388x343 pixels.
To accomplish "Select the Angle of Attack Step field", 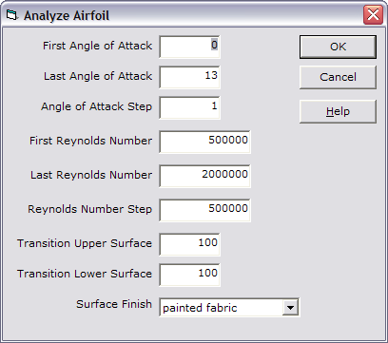I will pyautogui.click(x=189, y=107).
